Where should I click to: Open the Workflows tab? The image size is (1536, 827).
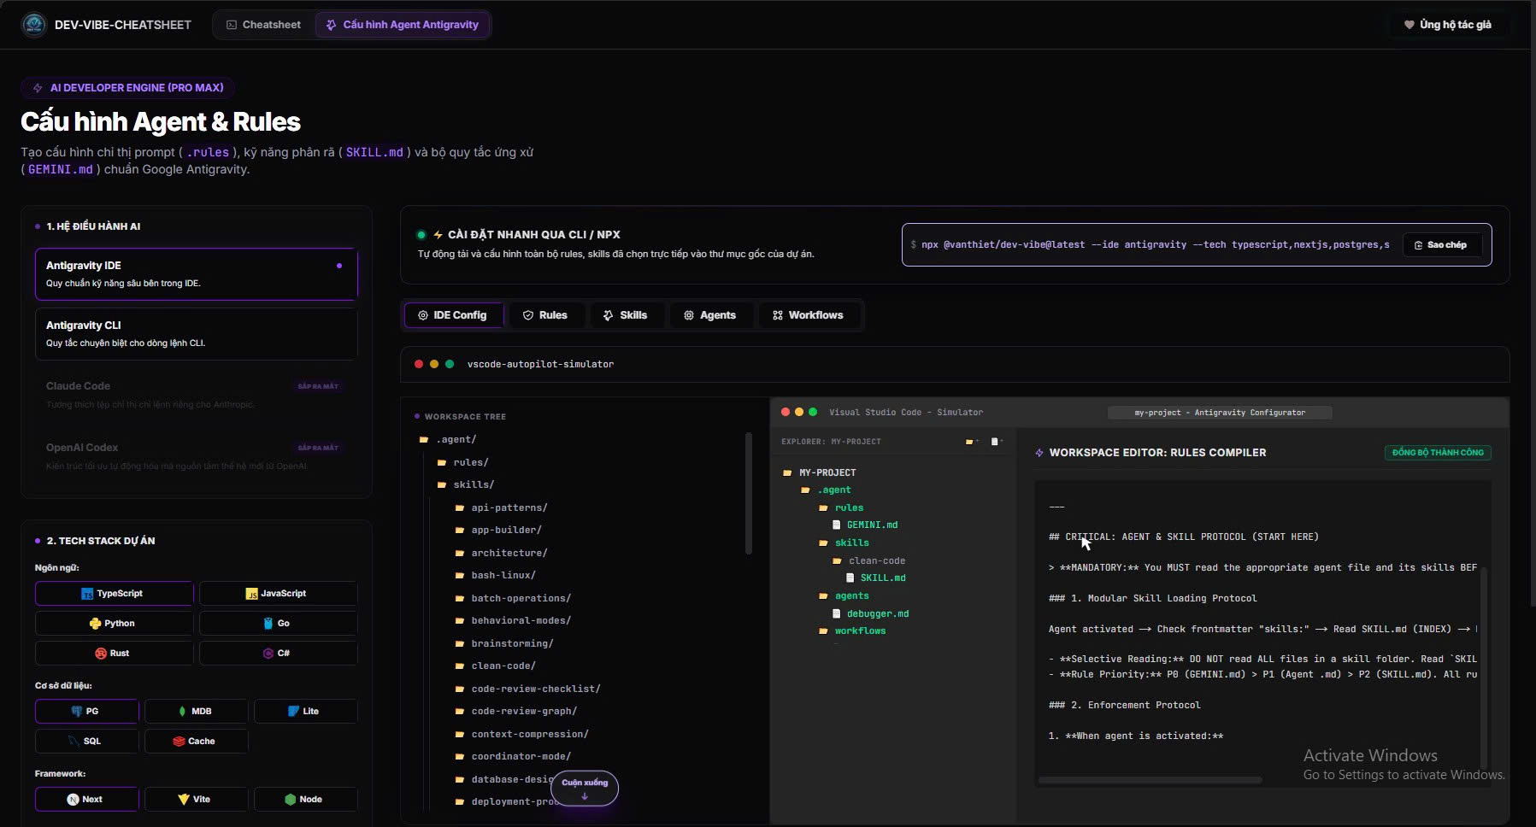[808, 315]
